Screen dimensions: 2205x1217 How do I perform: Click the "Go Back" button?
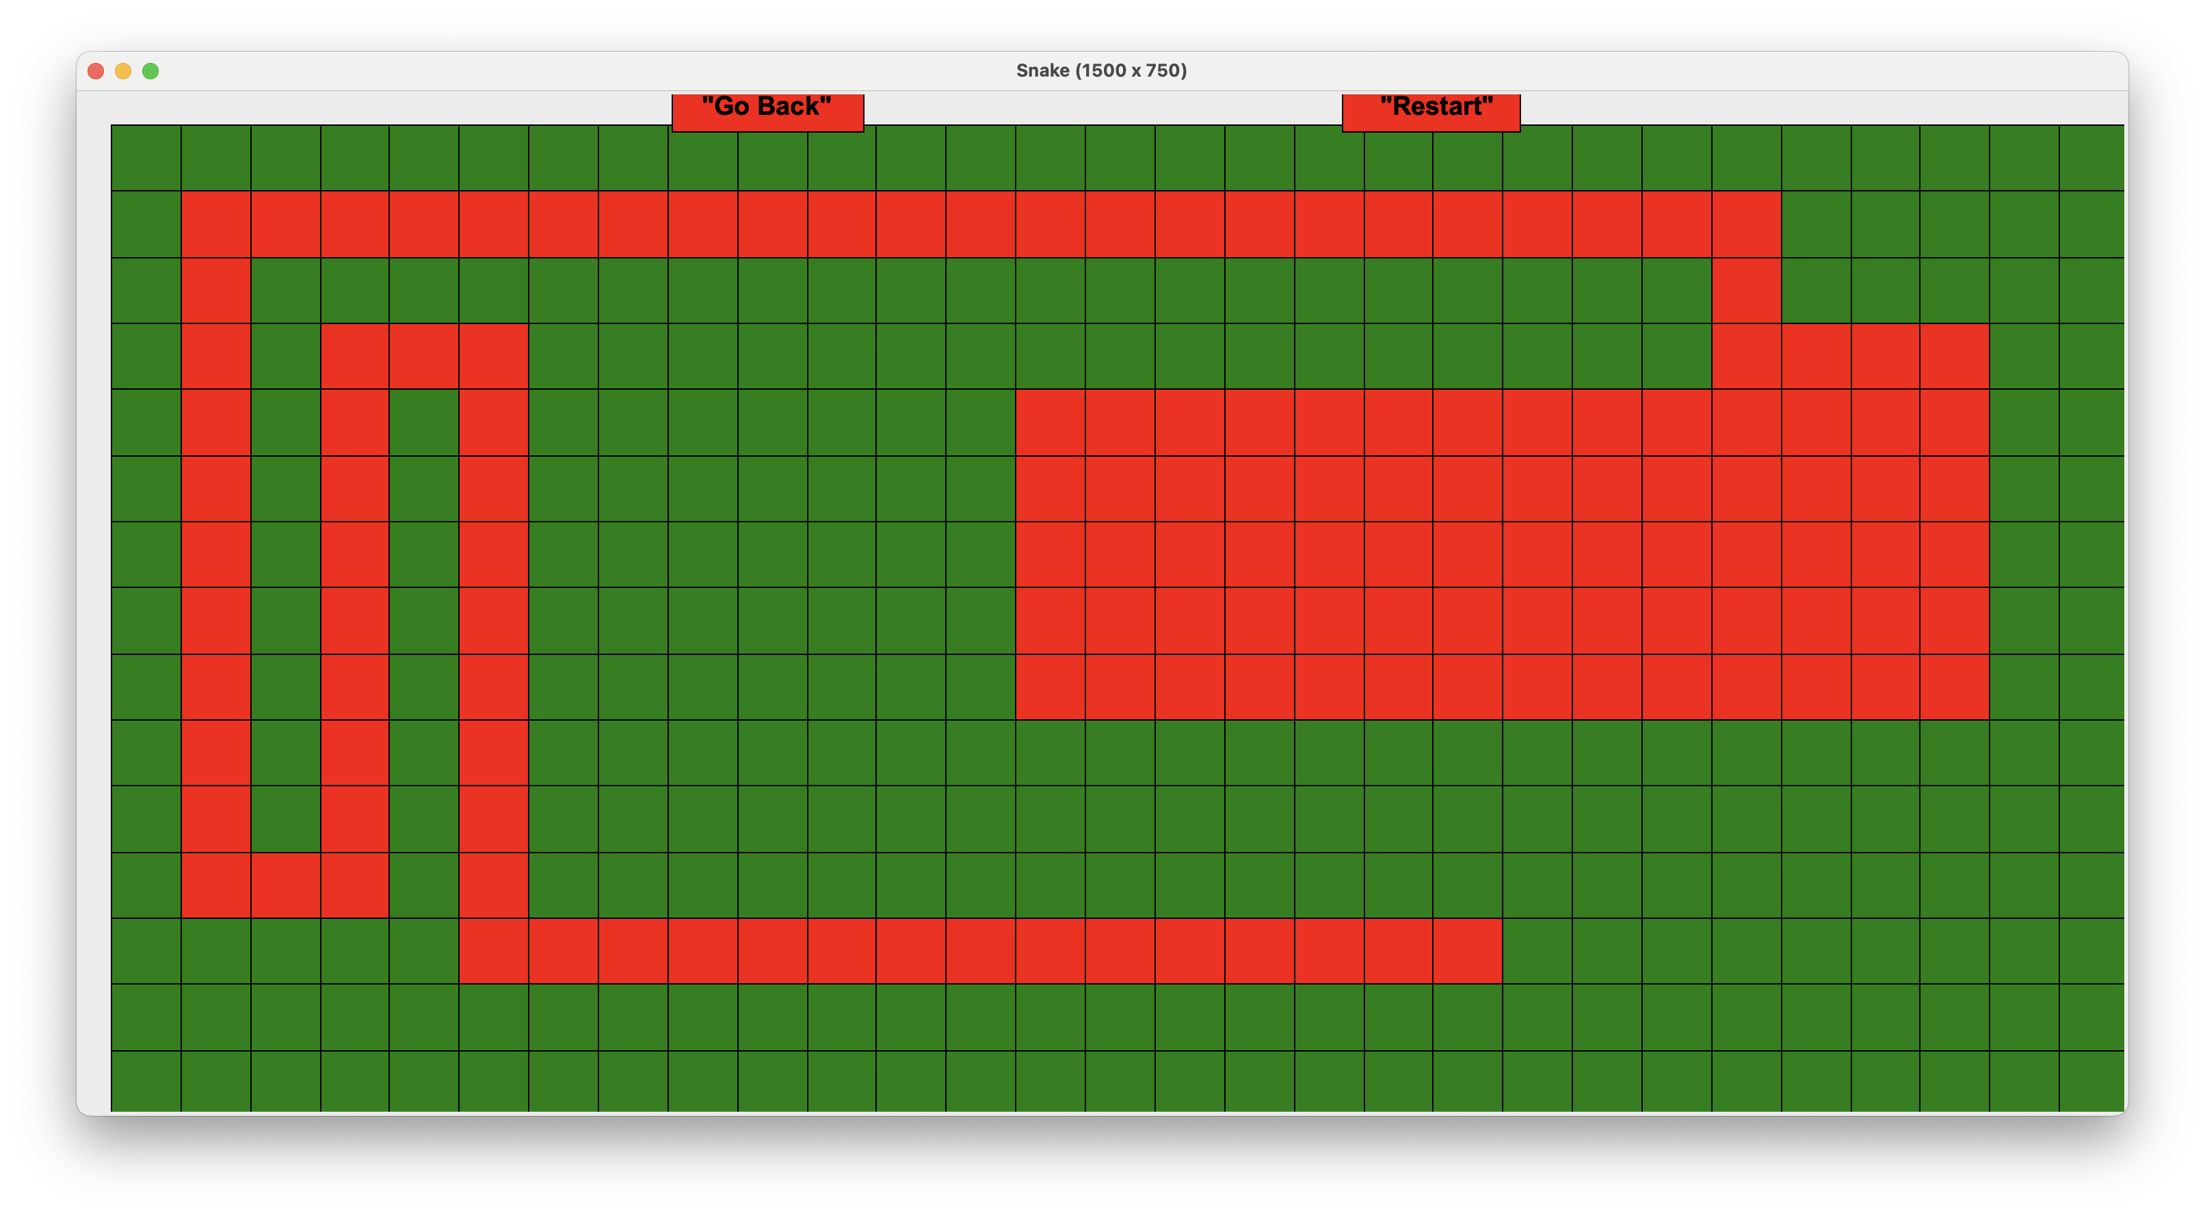pyautogui.click(x=767, y=110)
